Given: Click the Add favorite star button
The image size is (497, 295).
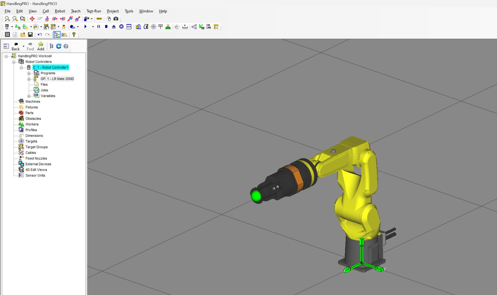Looking at the screenshot, I should click(x=41, y=46).
